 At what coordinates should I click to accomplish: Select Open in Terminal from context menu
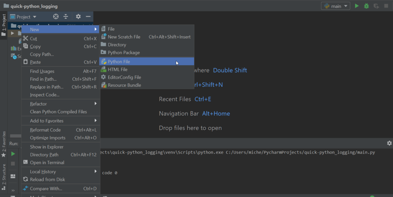tap(47, 162)
